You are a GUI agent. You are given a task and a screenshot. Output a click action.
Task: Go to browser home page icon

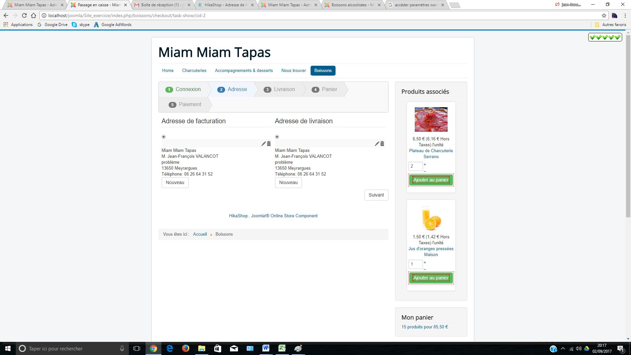click(x=34, y=15)
